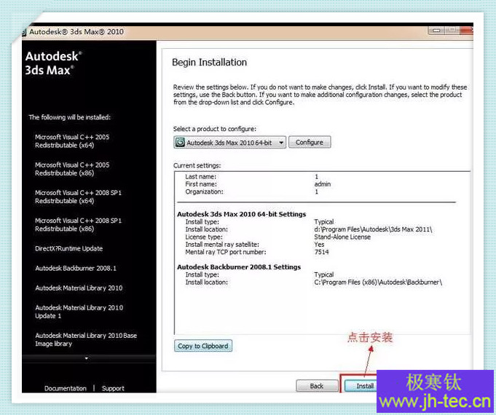Select 'DirectX?Runtime Update' entry

69,248
